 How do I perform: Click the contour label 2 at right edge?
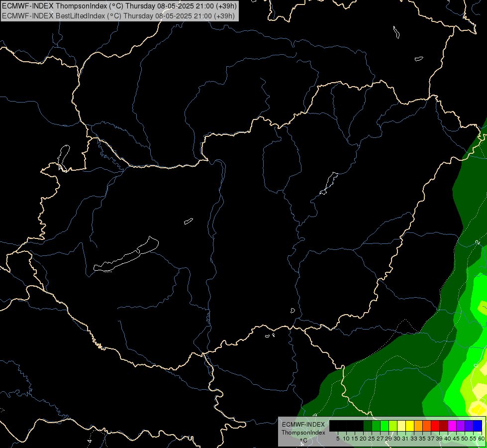[478, 242]
